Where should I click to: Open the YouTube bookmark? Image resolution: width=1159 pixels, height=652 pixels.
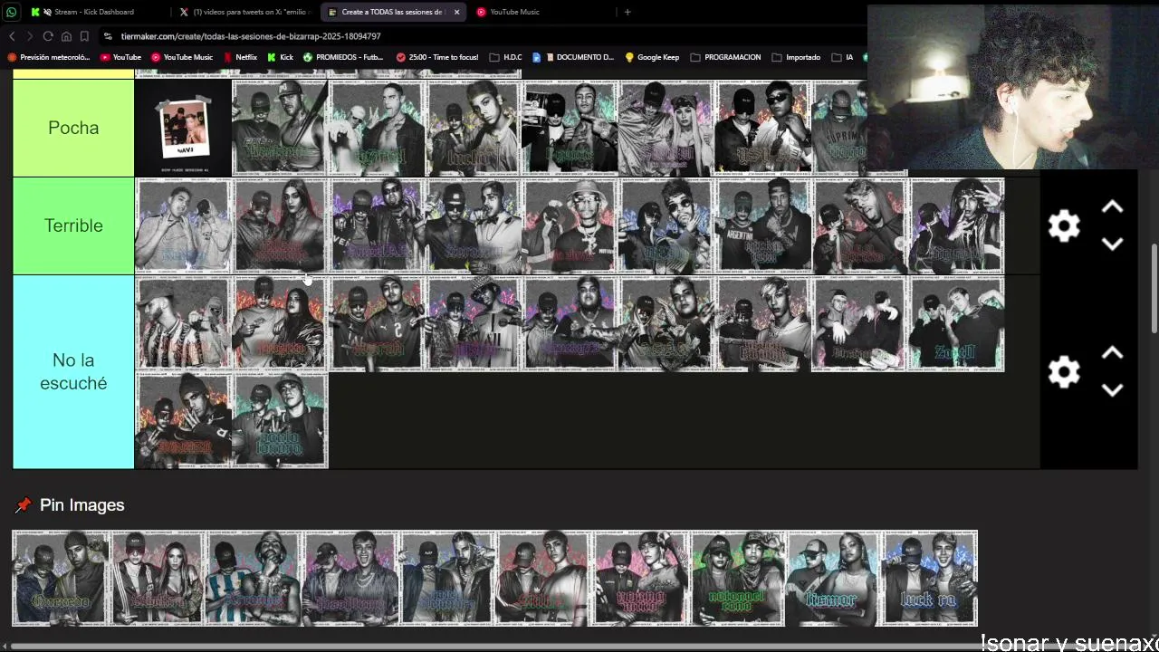point(120,57)
